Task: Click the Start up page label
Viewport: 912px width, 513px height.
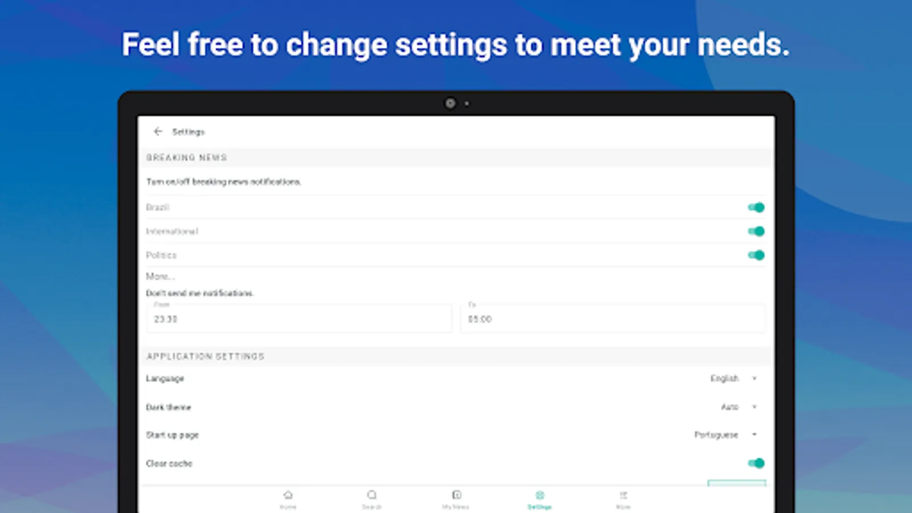Action: click(172, 435)
